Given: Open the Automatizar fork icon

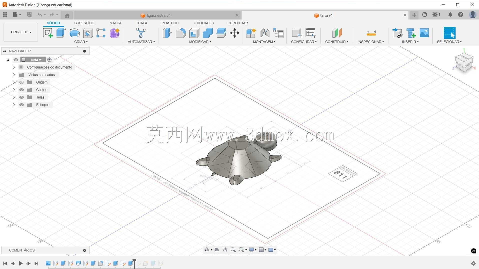Looking at the screenshot, I should 141,33.
